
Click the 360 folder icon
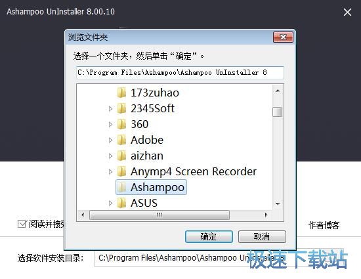pos(121,124)
